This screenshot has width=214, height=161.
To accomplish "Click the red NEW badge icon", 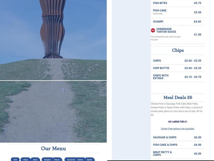I will point(153,30).
